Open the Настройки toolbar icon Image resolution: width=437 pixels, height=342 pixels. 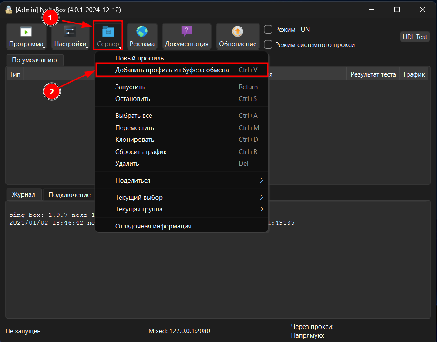click(70, 32)
